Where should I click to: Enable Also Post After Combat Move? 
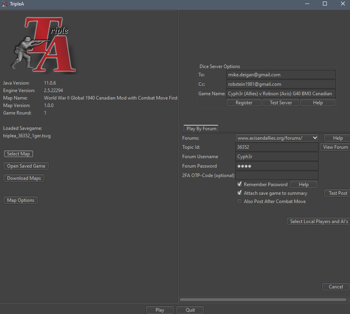(x=240, y=201)
